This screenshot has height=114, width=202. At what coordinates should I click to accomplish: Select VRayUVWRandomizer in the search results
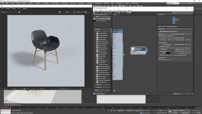point(102,21)
